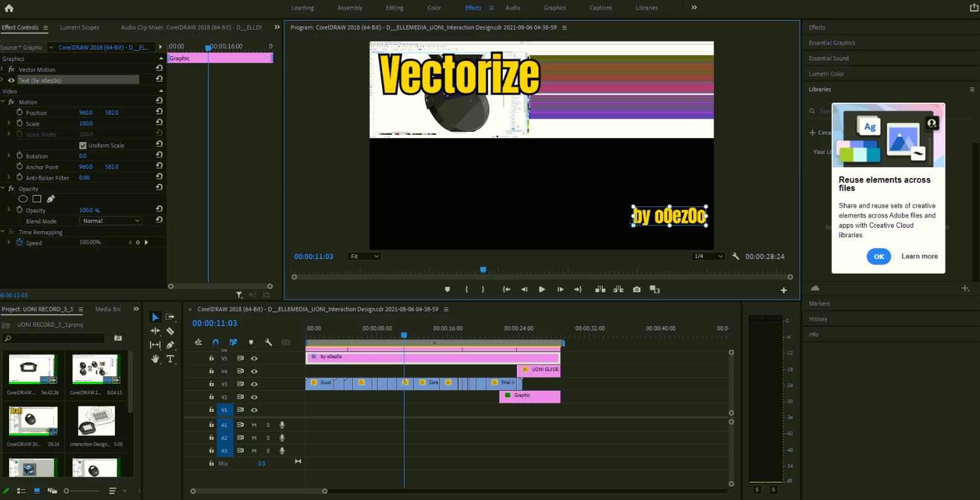Open playback resolution 1/4 dropdown
This screenshot has width=980, height=500.
click(x=708, y=256)
